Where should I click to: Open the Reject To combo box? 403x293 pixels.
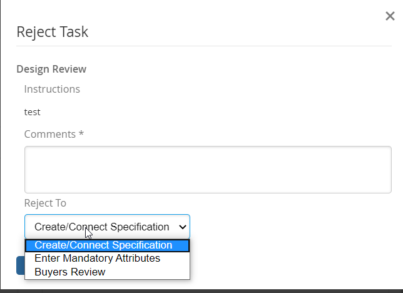tap(106, 227)
